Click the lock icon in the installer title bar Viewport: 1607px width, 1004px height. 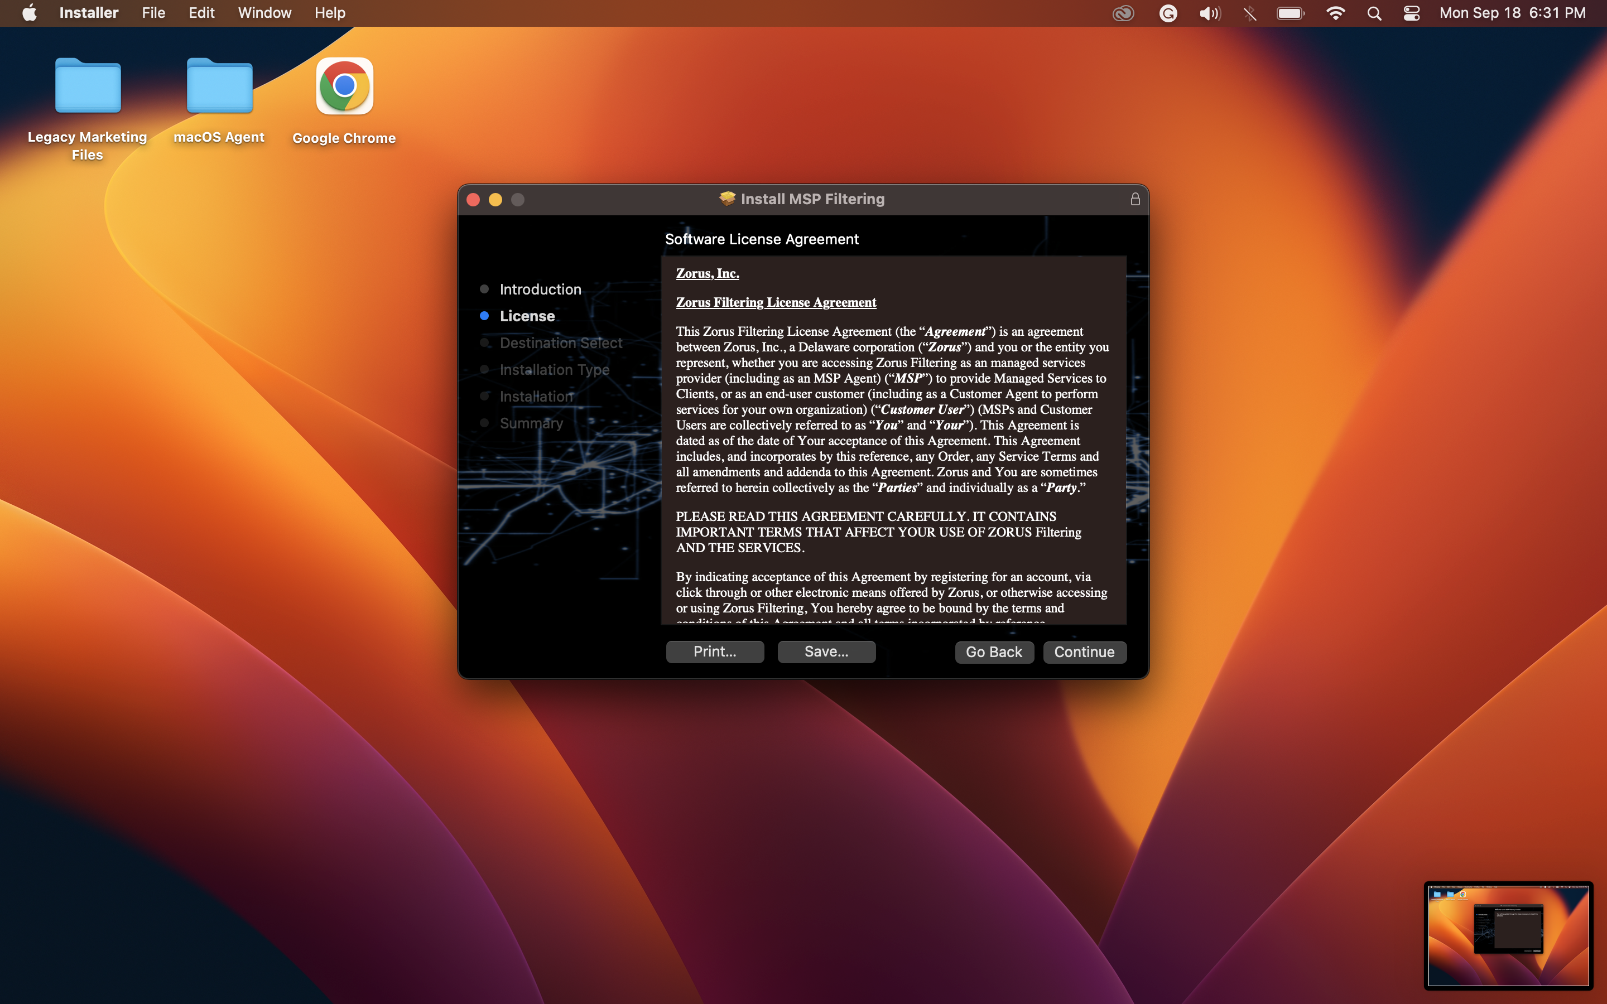1134,199
